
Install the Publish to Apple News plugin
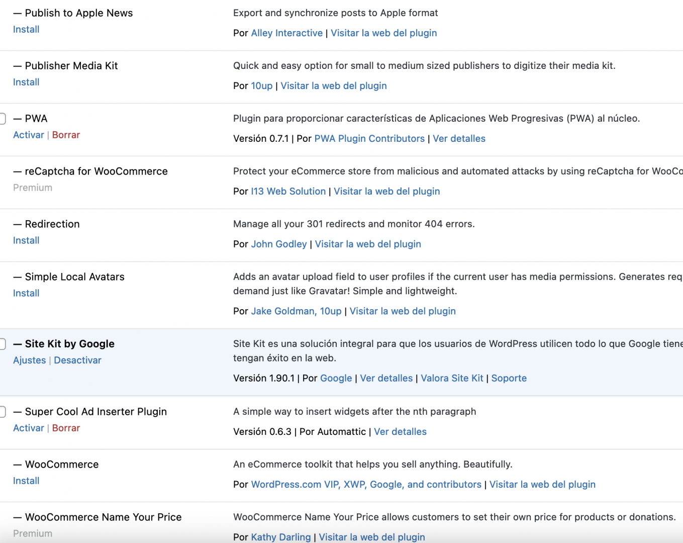pyautogui.click(x=26, y=29)
